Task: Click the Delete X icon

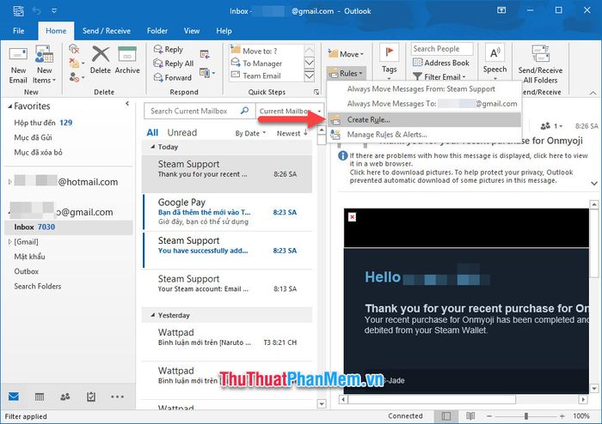Action: [101, 54]
